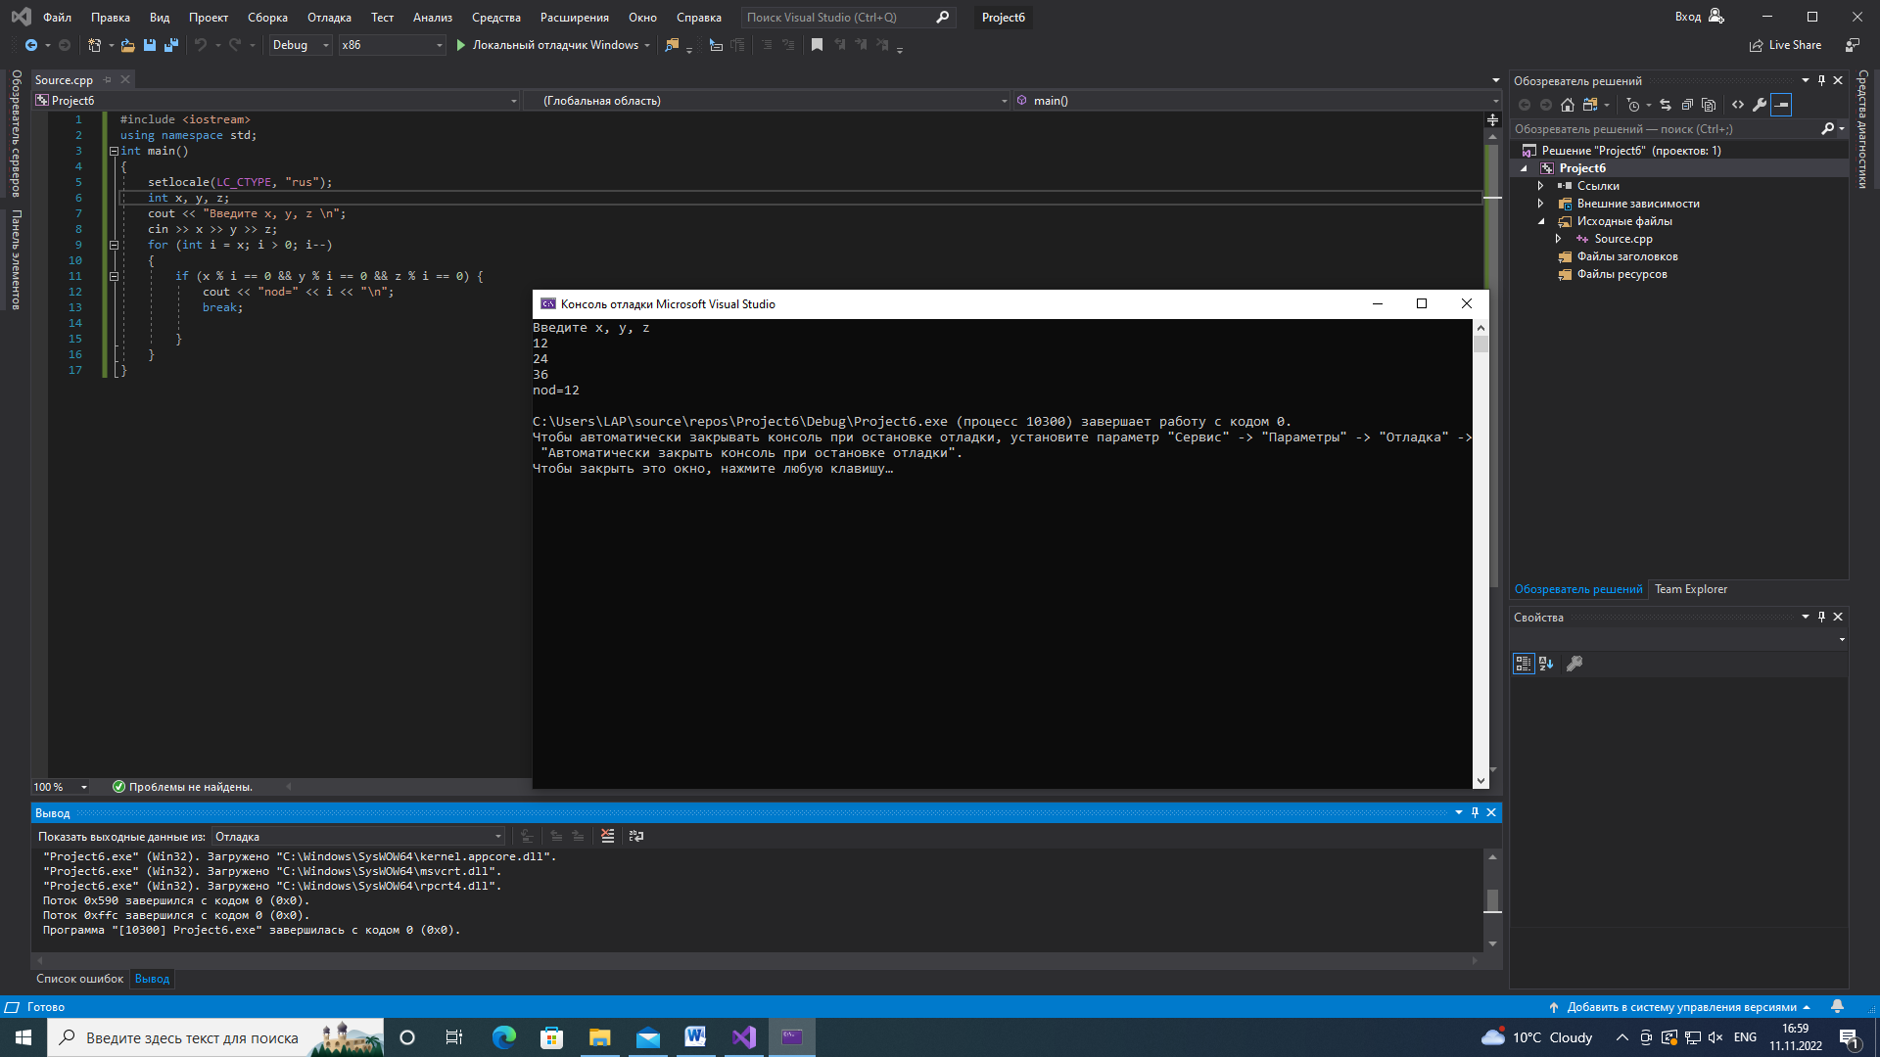Click Вход to sign in
The image size is (1880, 1057).
click(1687, 17)
